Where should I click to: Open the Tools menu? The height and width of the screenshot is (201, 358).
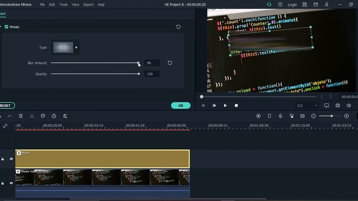pyautogui.click(x=63, y=4)
